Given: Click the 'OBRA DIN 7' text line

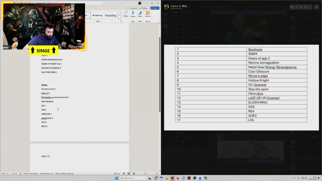Looking at the screenshot, I should 46,114.
